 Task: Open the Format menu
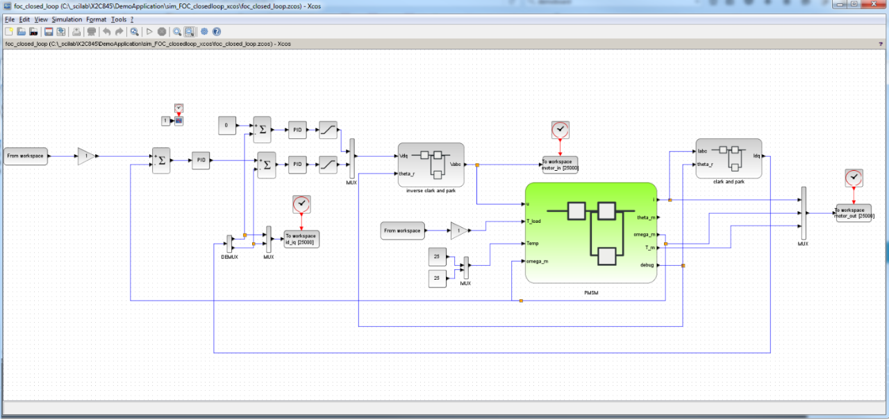(x=96, y=19)
